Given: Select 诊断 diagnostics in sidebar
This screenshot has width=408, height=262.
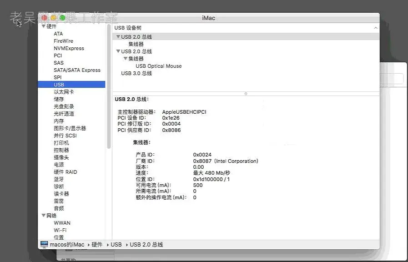Looking at the screenshot, I should click(x=59, y=186).
